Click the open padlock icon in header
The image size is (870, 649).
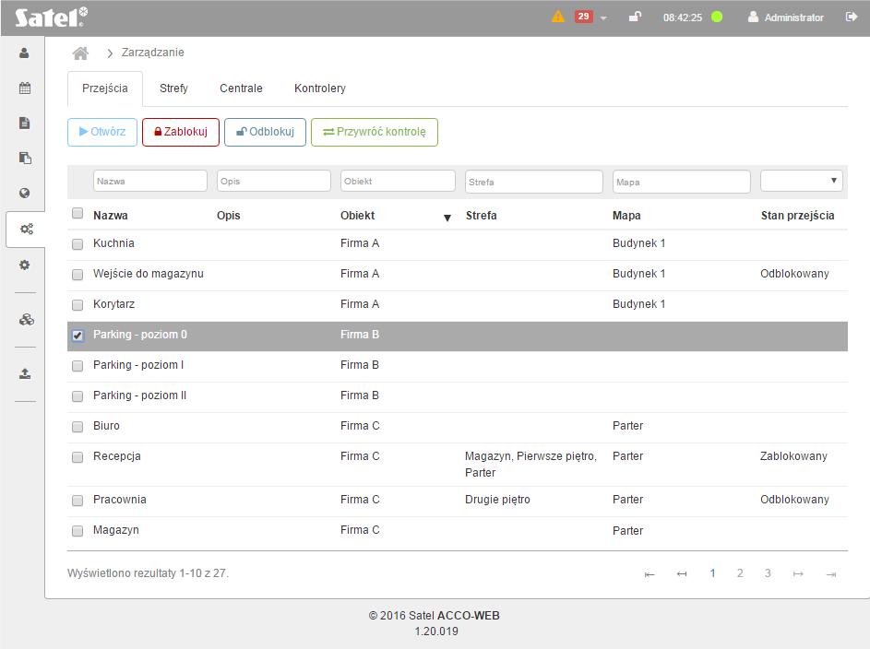coord(635,17)
